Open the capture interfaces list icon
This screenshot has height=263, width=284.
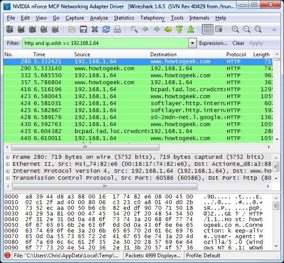(x=10, y=29)
